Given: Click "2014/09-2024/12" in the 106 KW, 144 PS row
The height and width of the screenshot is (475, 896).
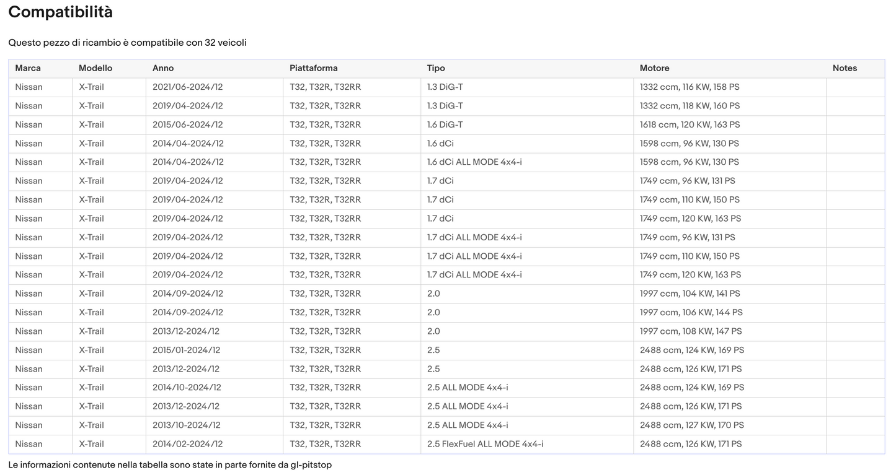Looking at the screenshot, I should [188, 313].
